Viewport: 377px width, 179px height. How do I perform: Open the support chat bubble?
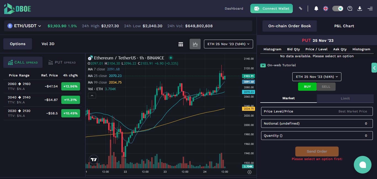[363, 164]
